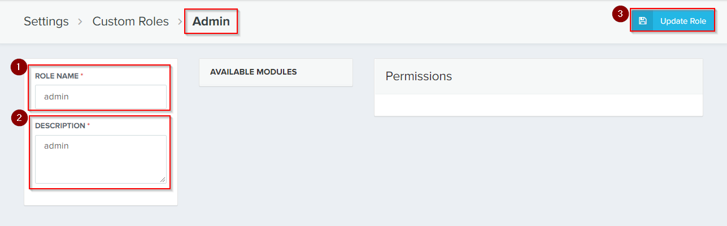Click the floppy disk save icon
The width and height of the screenshot is (727, 226).
pos(642,21)
